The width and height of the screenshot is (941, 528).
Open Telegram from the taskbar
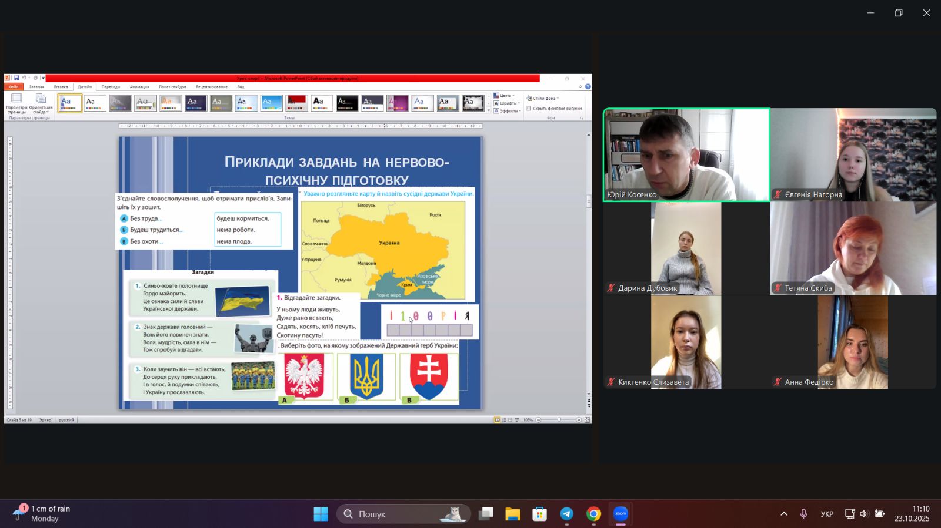click(x=566, y=514)
